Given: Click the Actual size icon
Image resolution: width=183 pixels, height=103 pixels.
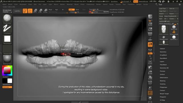Looking at the screenshot, I should pos(150,24).
